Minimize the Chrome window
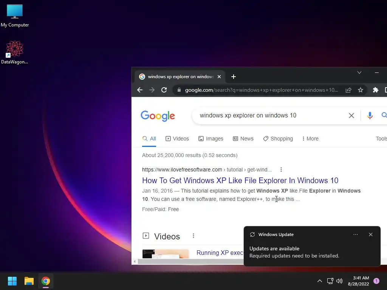 click(377, 72)
